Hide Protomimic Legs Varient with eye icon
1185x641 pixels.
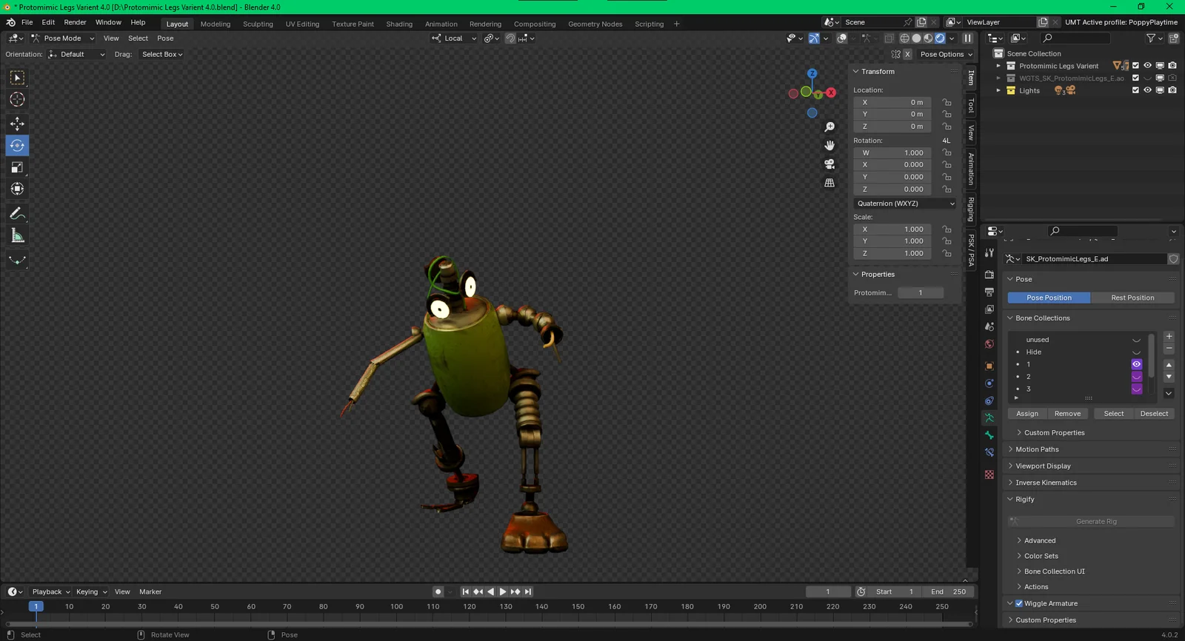1148,66
